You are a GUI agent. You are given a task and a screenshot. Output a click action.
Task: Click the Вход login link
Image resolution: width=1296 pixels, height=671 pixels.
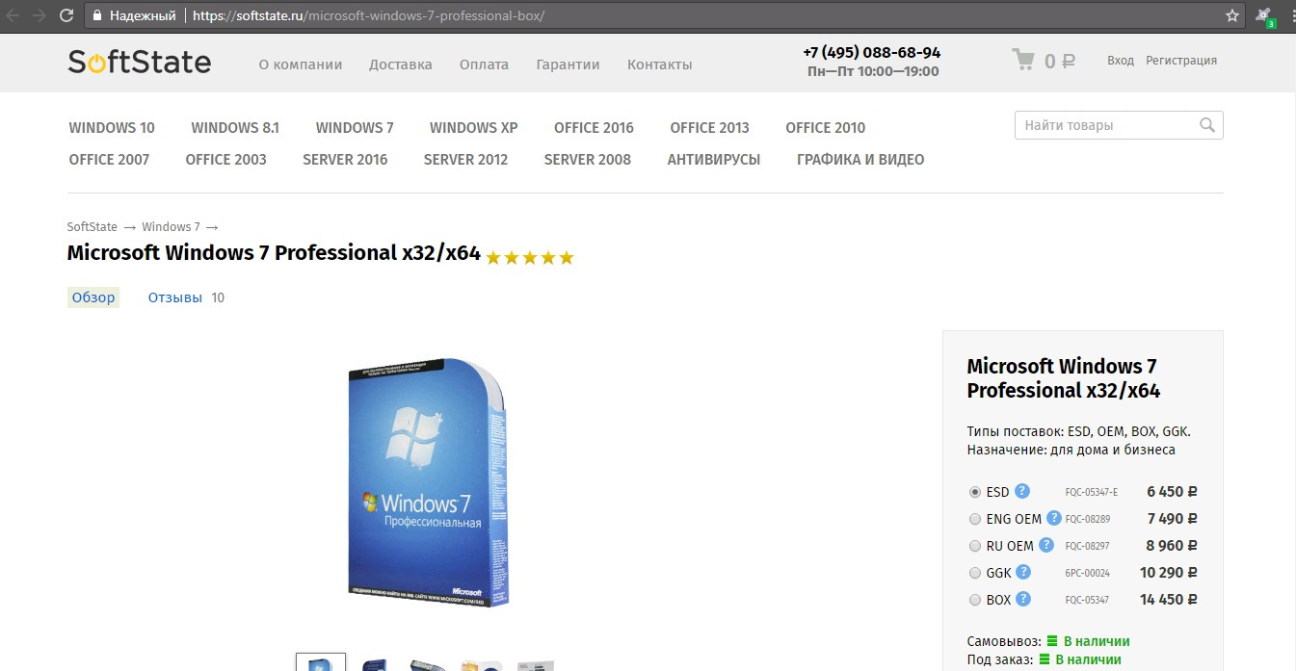[x=1121, y=60]
